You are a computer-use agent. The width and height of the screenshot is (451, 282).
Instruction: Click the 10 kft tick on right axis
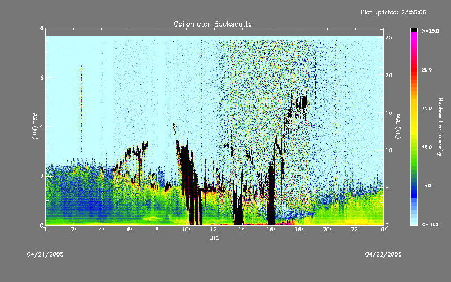point(388,150)
